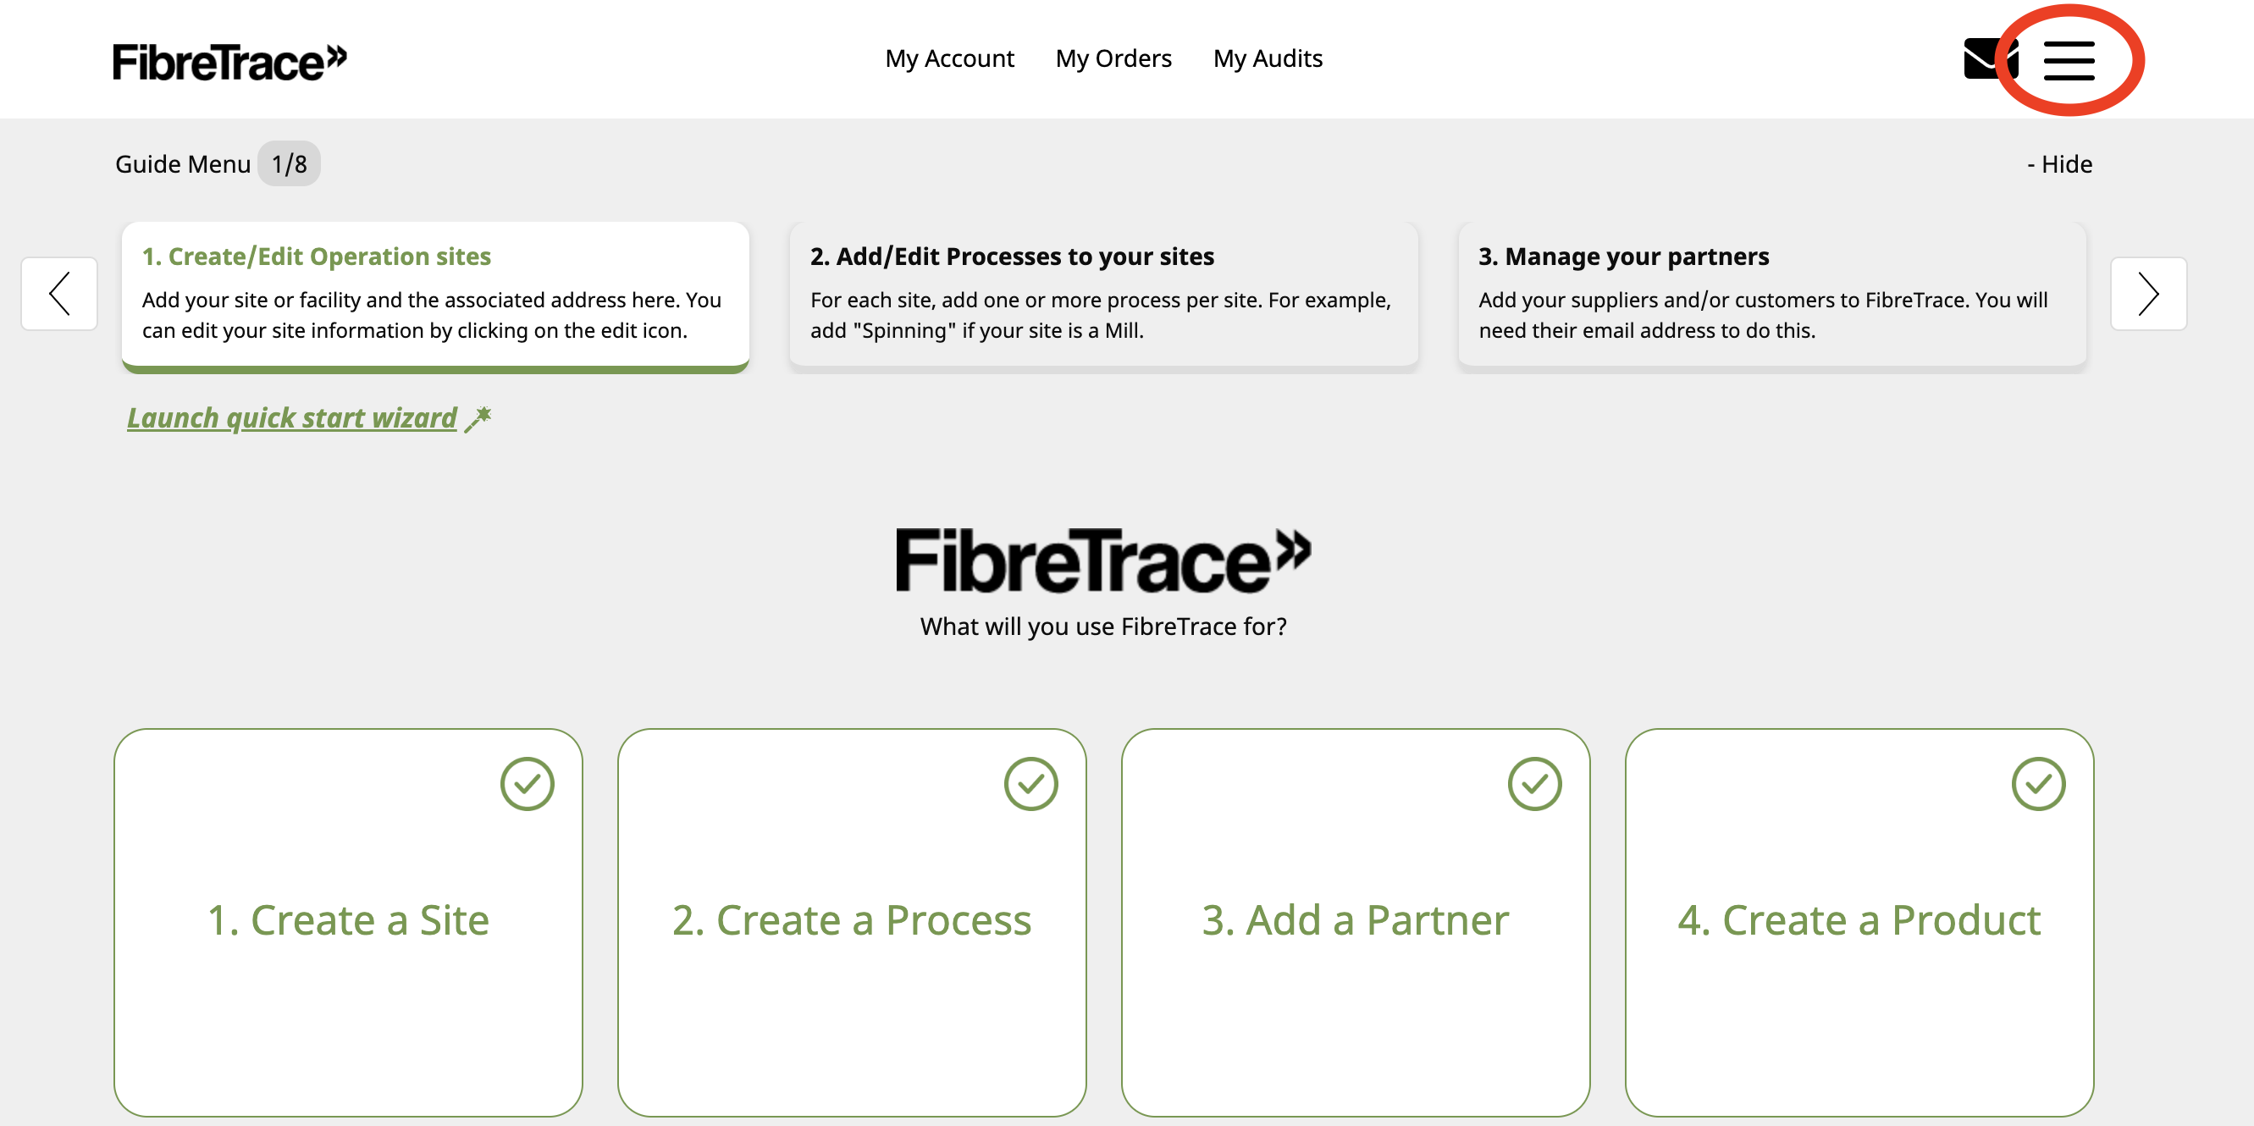Image resolution: width=2254 pixels, height=1126 pixels.
Task: Select the Add a Partner card
Action: (x=1356, y=919)
